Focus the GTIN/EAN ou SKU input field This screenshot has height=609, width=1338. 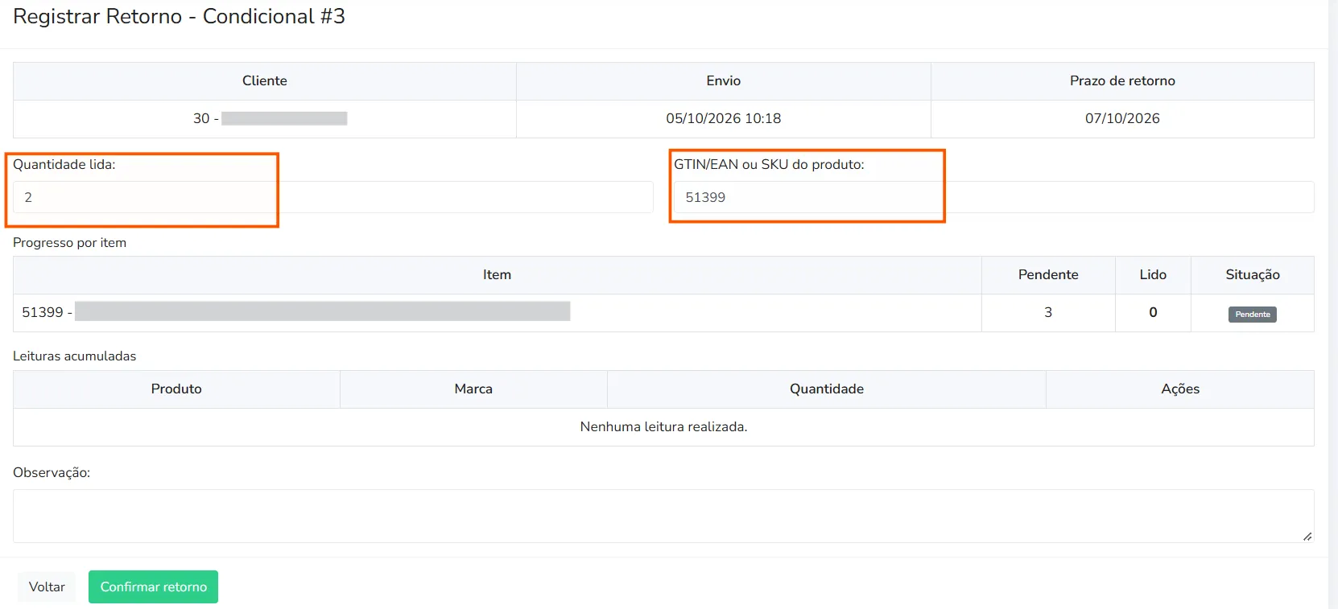pyautogui.click(x=993, y=197)
